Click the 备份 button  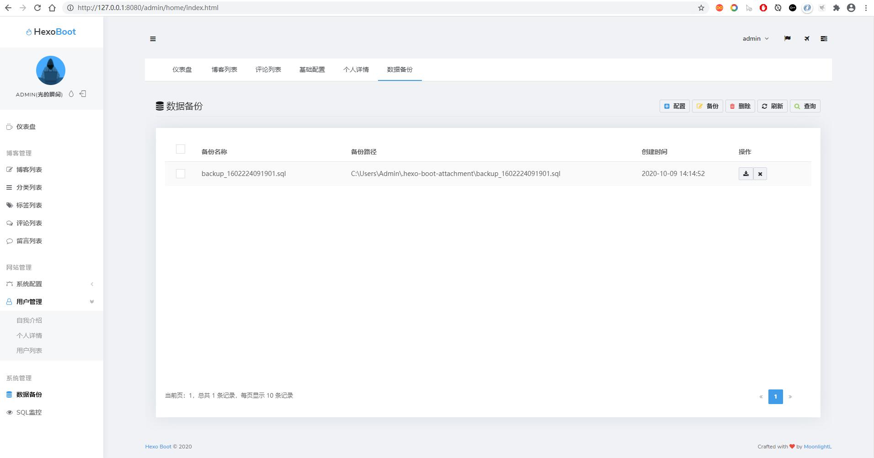click(x=707, y=106)
